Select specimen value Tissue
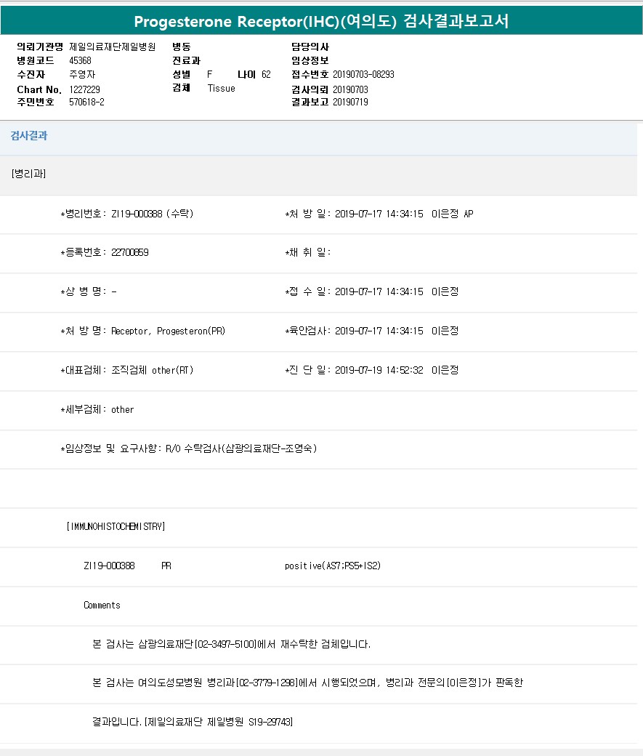Viewport: 643px width, 756px height. (222, 88)
